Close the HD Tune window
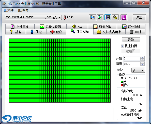The image size is (151, 124). (x=143, y=3)
